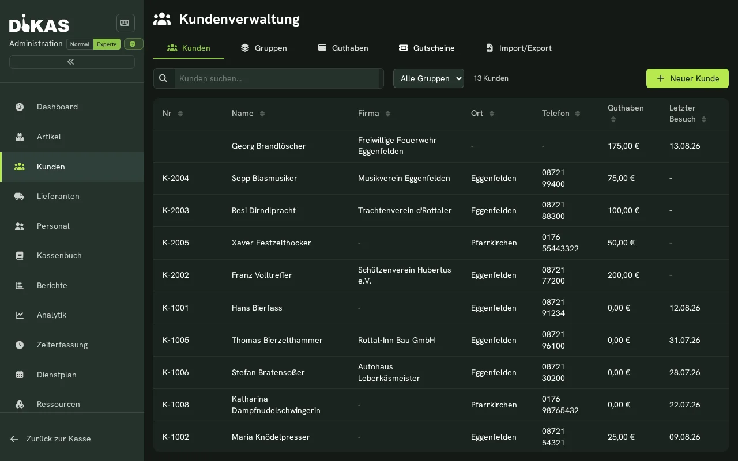Open Dashboard via its gauge icon
Screen dimensions: 738x461
tap(20, 107)
